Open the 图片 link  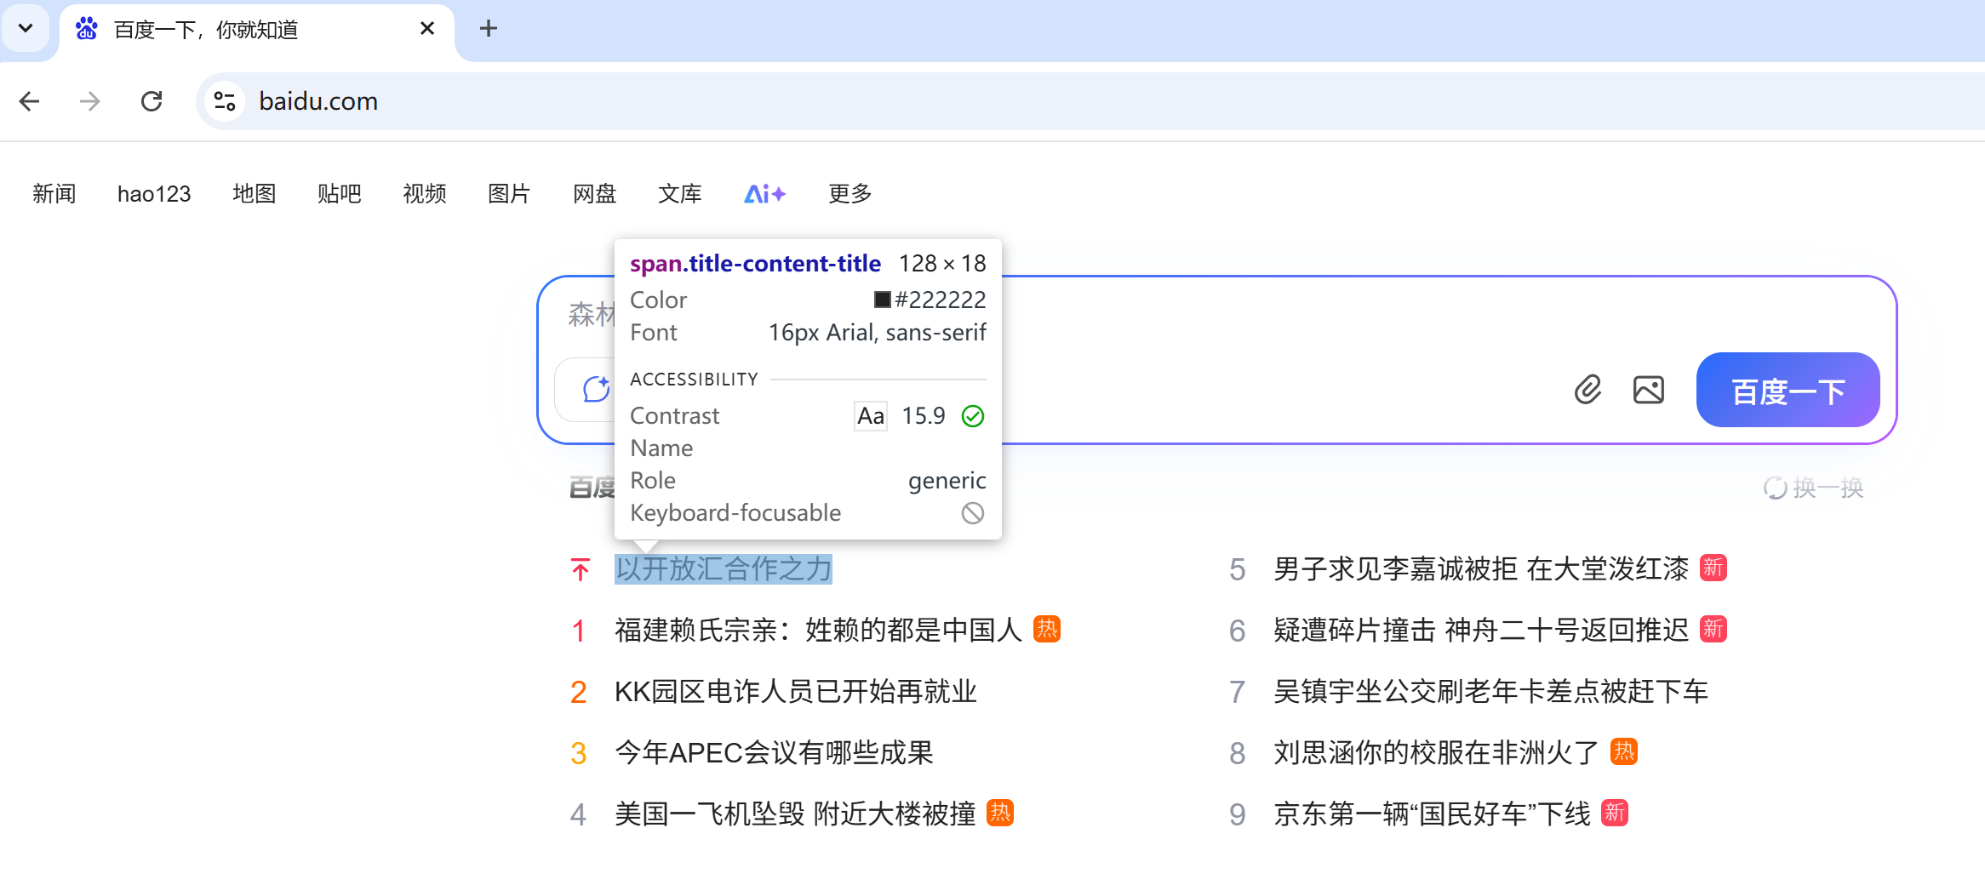(510, 194)
